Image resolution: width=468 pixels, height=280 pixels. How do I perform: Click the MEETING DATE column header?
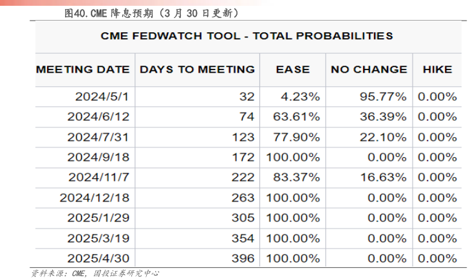(82, 69)
